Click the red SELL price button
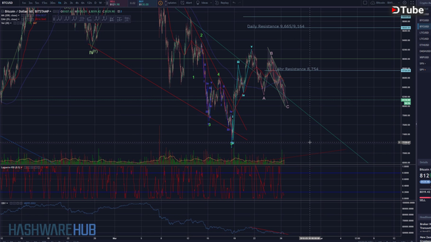This screenshot has width=431, height=242. point(119,3)
